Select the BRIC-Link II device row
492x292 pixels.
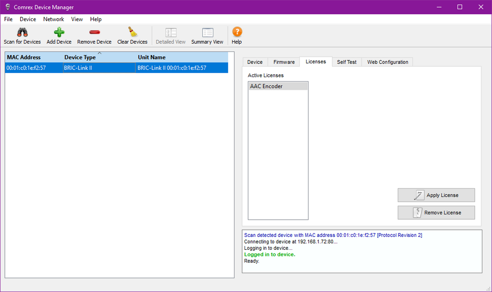116,68
